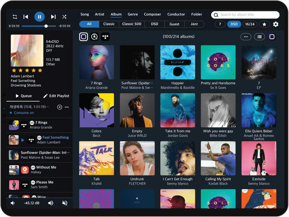Open the Colors album by Beck
The width and height of the screenshot is (289, 217).
pyautogui.click(x=97, y=110)
